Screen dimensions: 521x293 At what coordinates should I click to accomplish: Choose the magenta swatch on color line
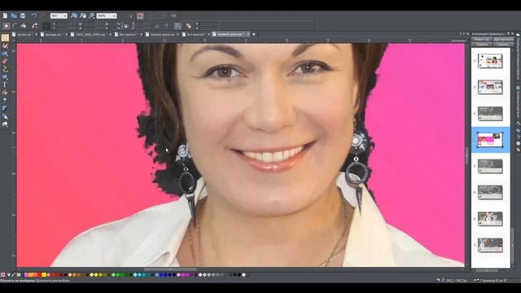pyautogui.click(x=182, y=275)
